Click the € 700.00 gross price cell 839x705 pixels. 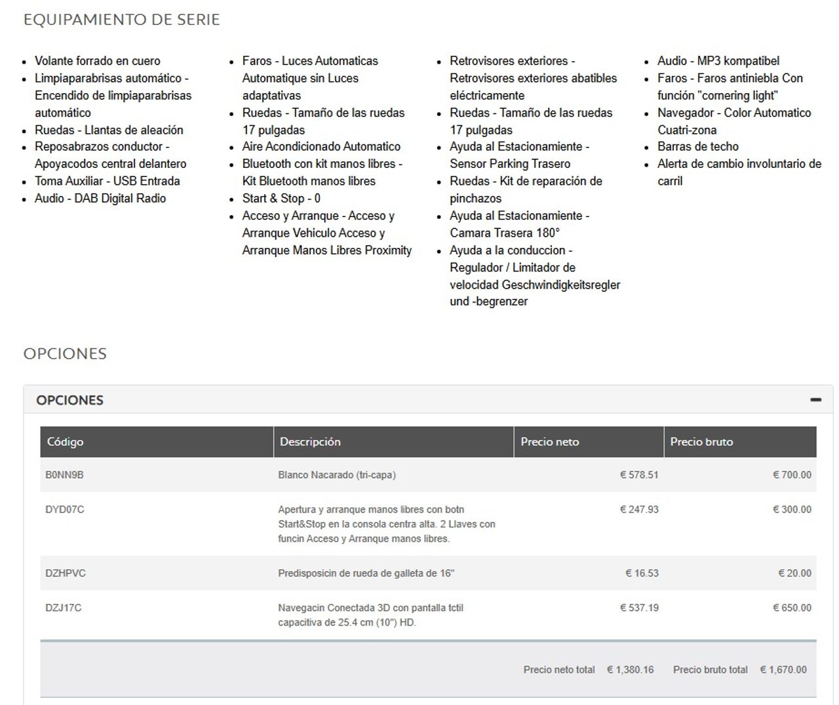[x=792, y=475]
